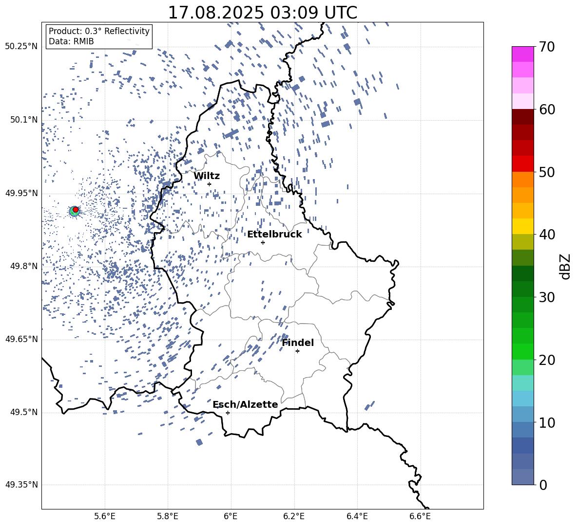This screenshot has width=577, height=526.
Task: Click the Wiltz station cross marker
Action: point(210,184)
